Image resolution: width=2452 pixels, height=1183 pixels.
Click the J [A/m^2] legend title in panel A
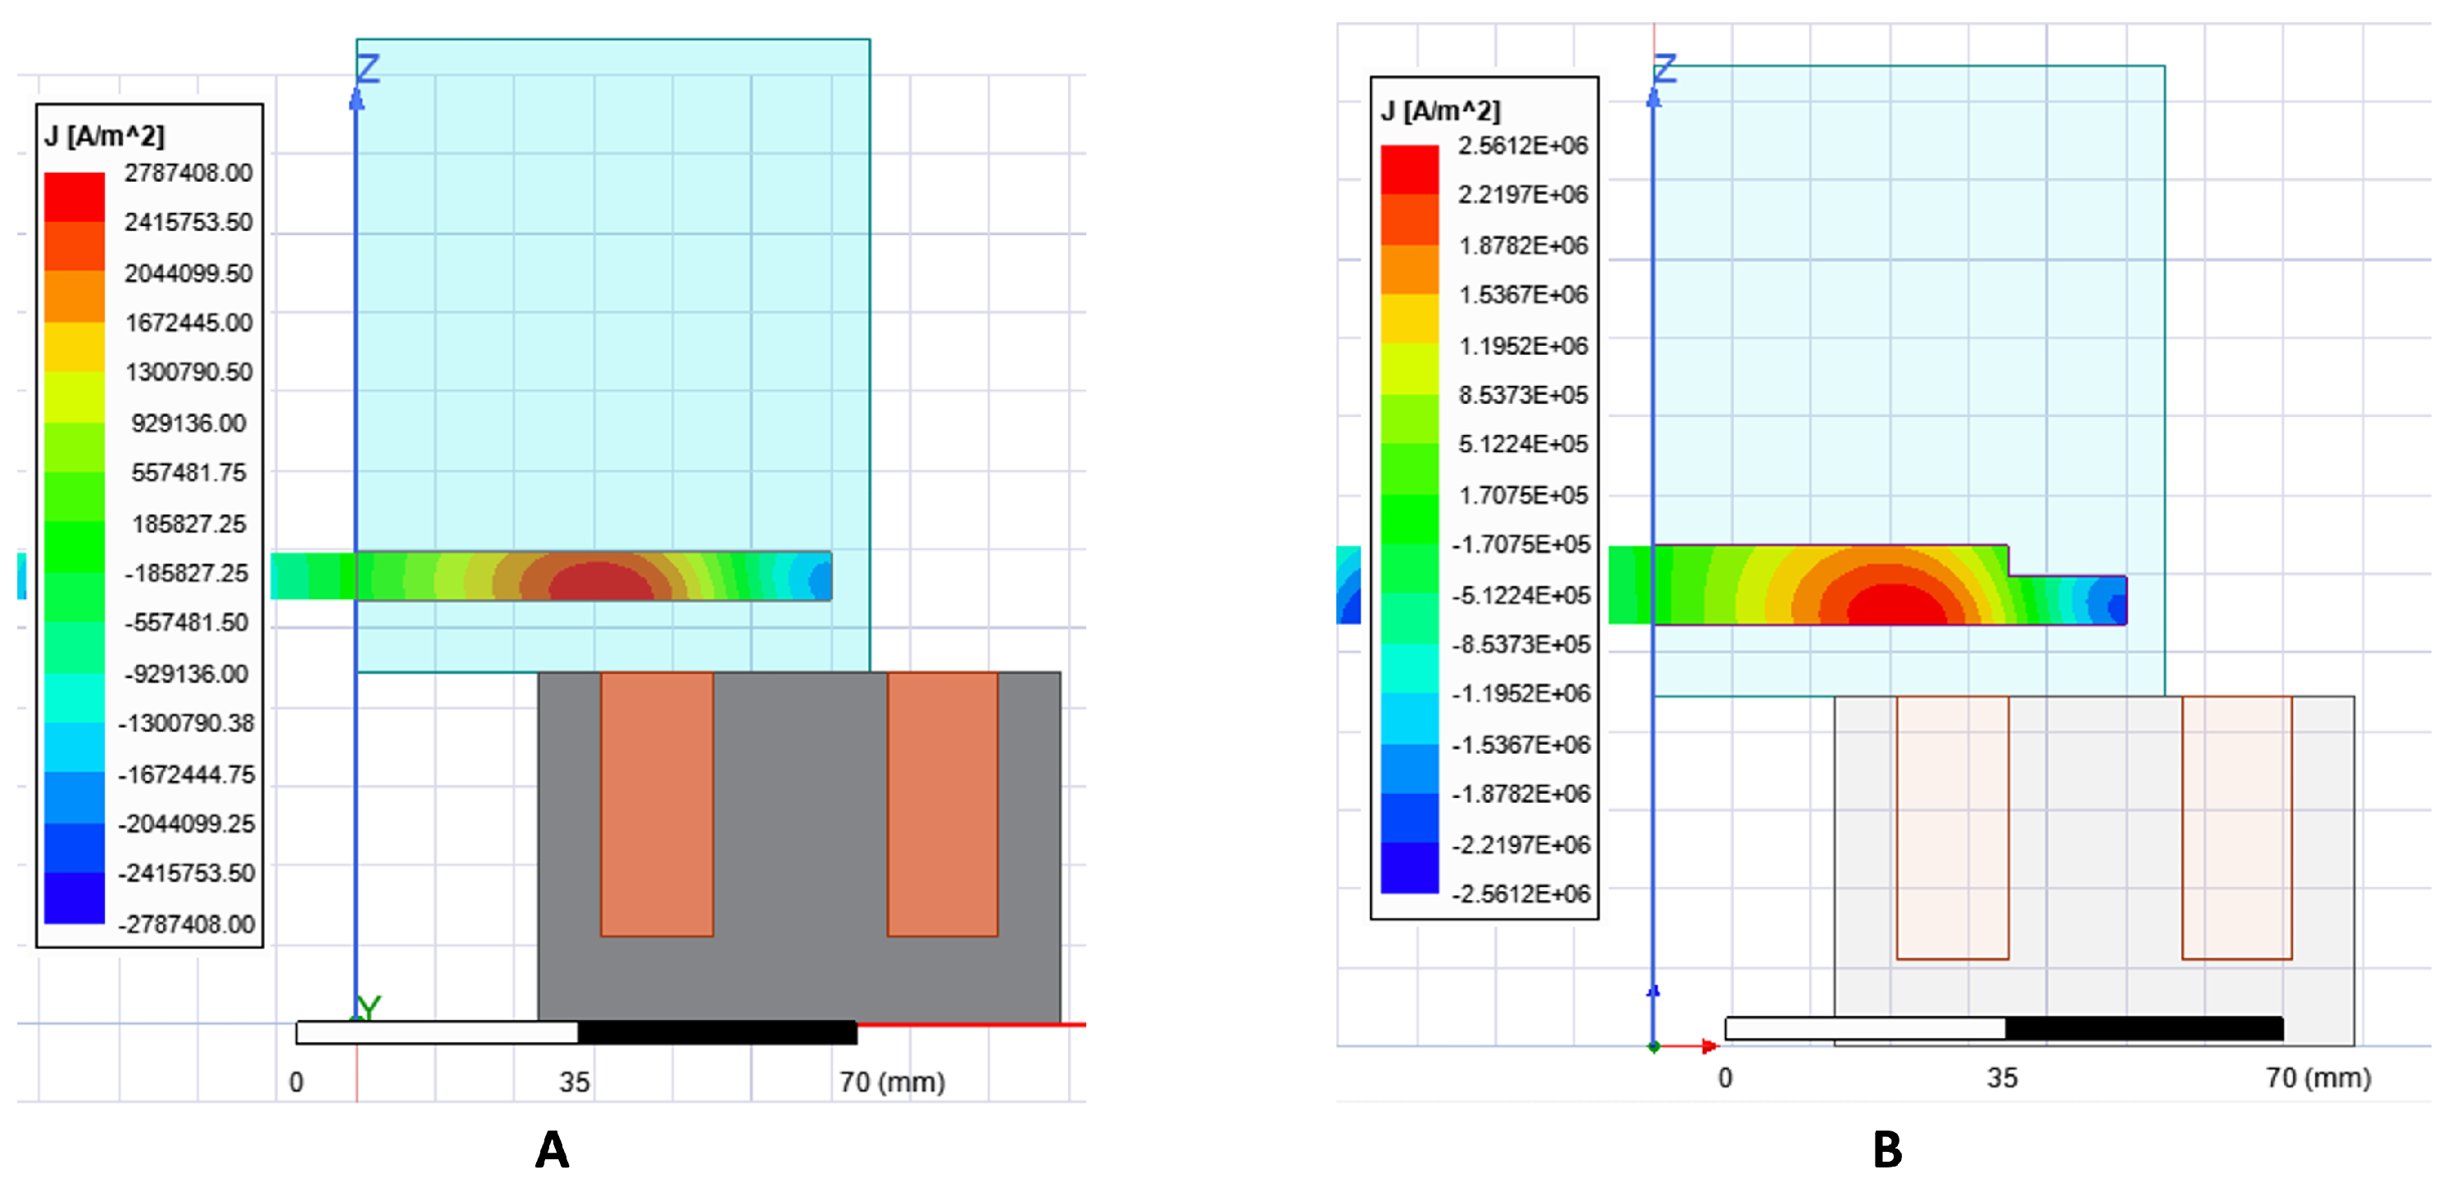pyautogui.click(x=105, y=137)
